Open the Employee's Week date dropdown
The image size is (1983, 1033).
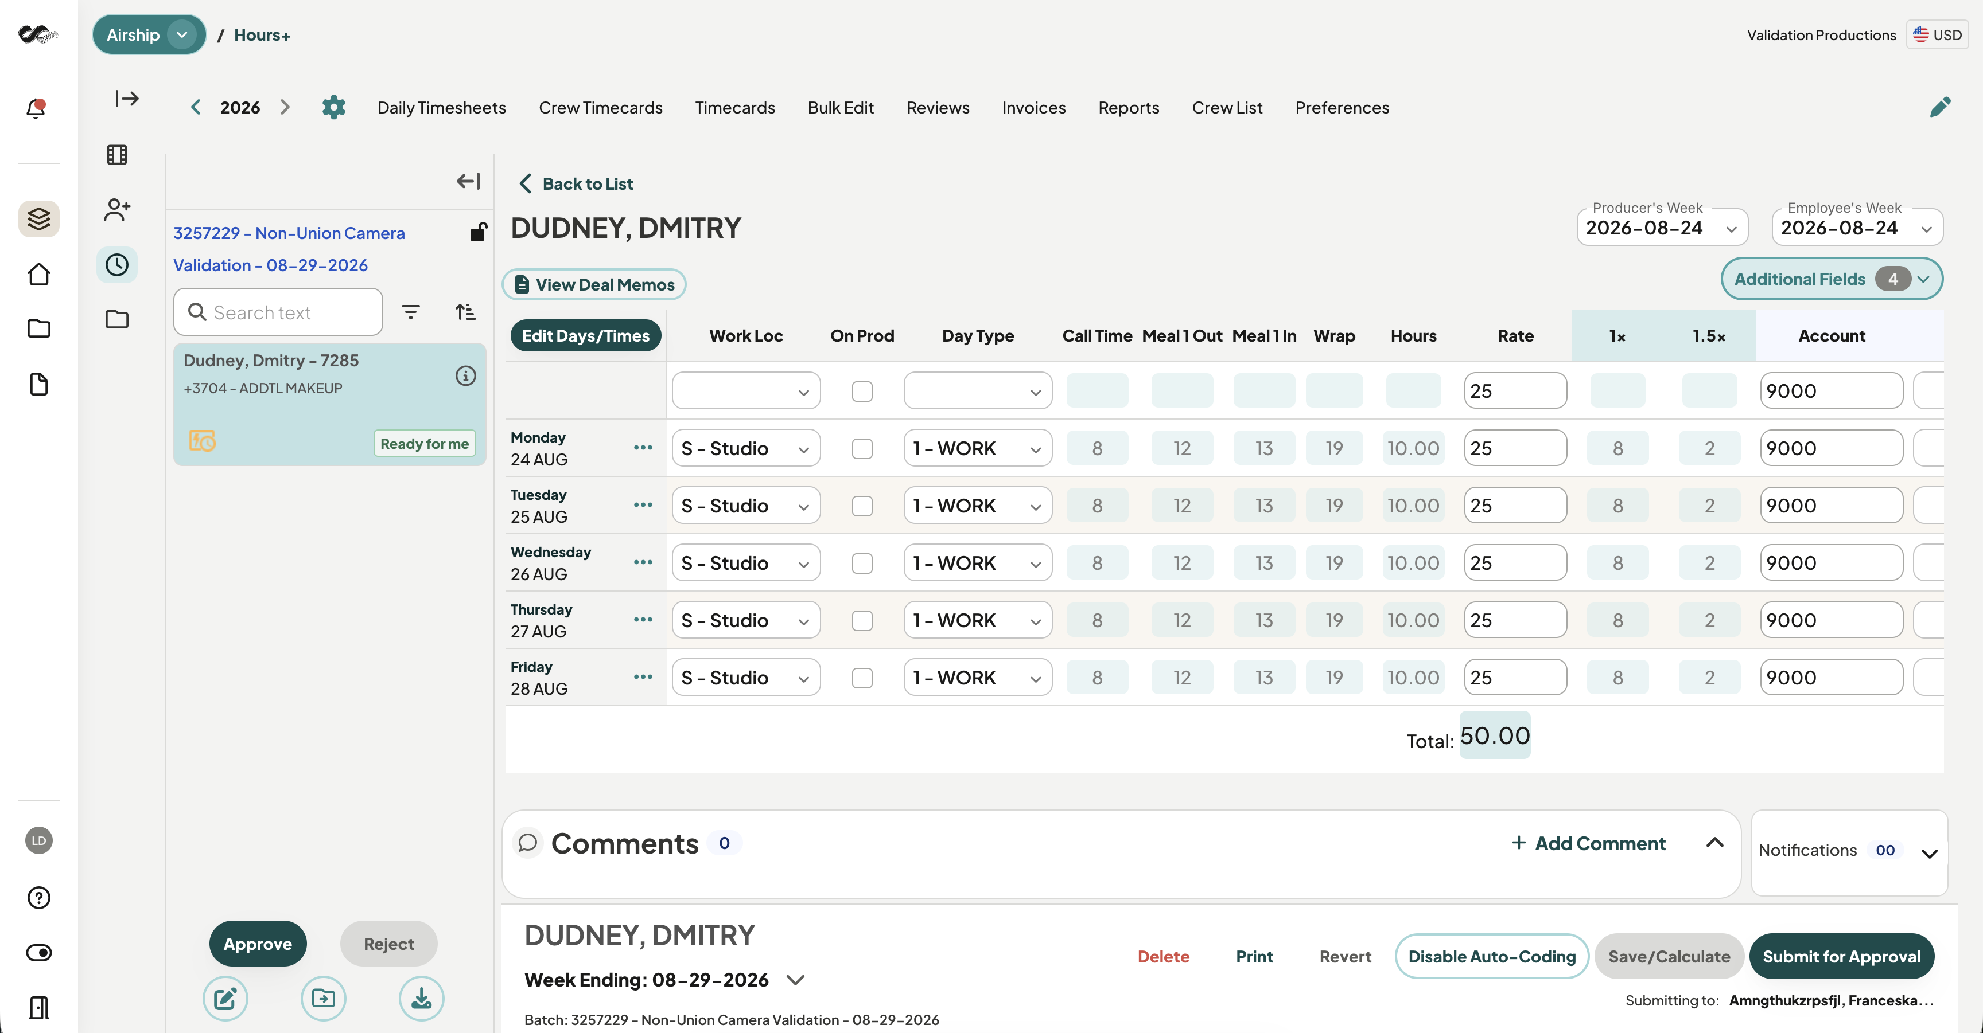coord(1857,228)
